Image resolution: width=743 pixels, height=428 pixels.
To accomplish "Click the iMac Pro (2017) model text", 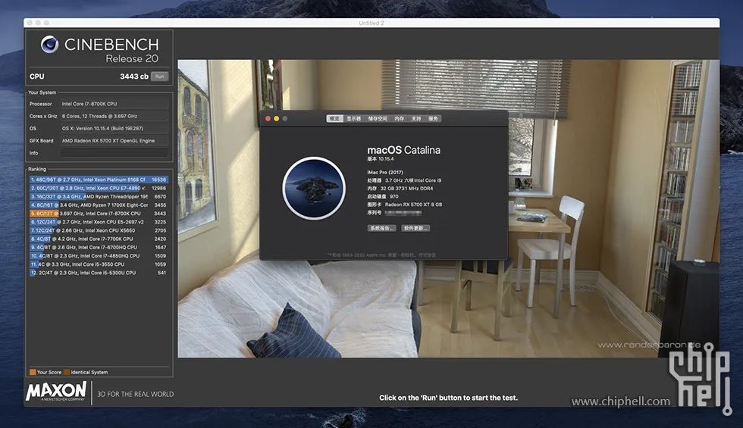I will coord(385,173).
